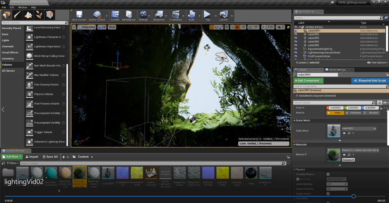The height and width of the screenshot is (203, 389).
Task: Open View Options in World Outliner
Action: tap(377, 63)
